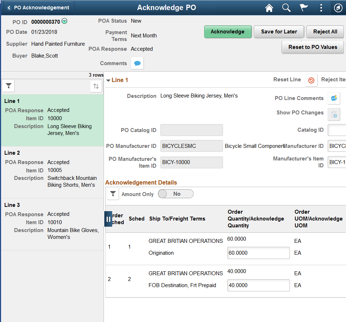Click the Sched column header

point(137,219)
